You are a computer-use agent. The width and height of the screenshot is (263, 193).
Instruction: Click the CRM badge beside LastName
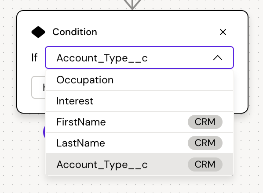(205, 143)
